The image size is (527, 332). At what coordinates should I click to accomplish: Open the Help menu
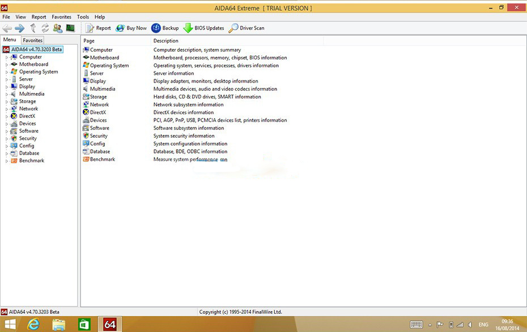100,17
